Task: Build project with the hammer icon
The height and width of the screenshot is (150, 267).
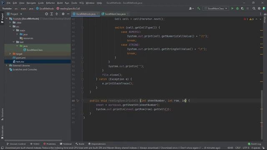Action: click(x=199, y=8)
